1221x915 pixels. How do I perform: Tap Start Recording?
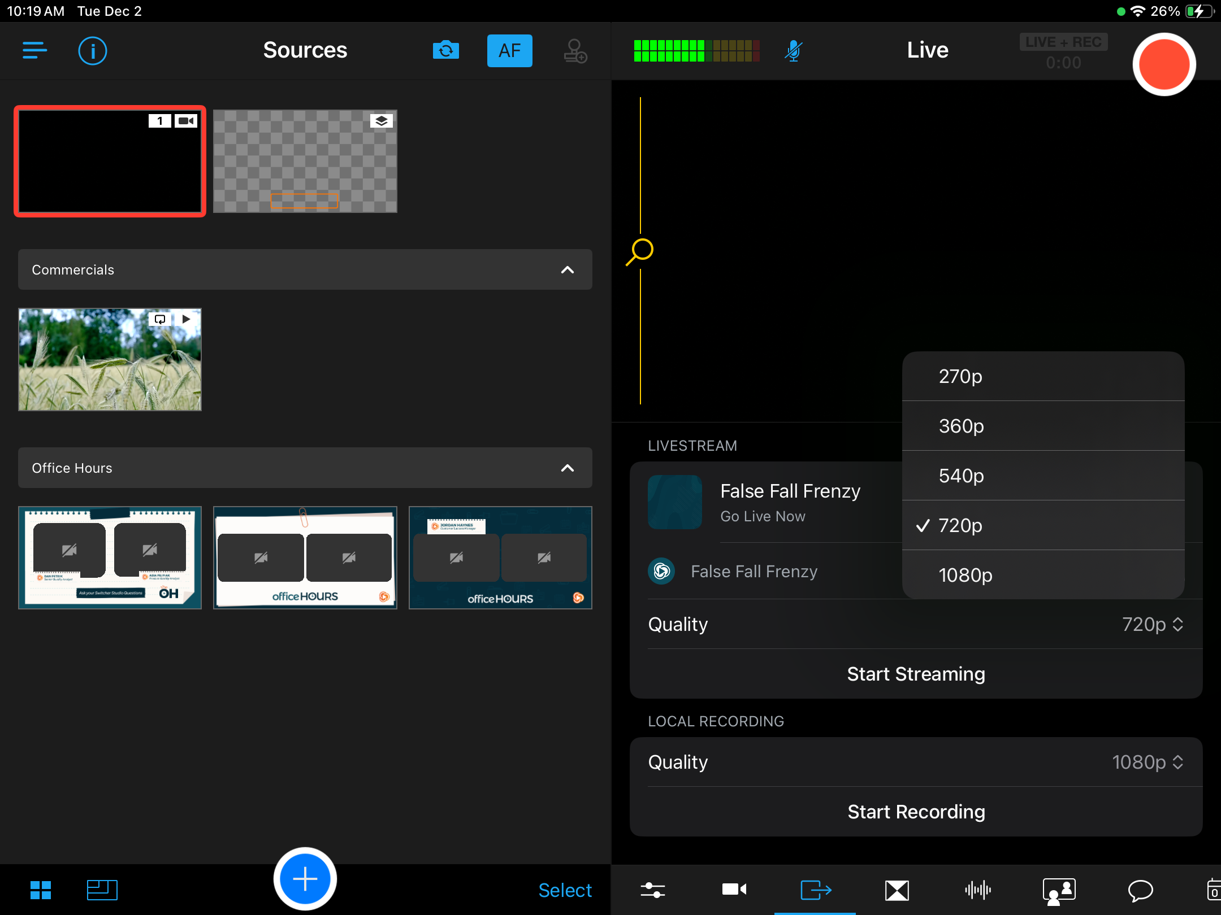pyautogui.click(x=916, y=812)
